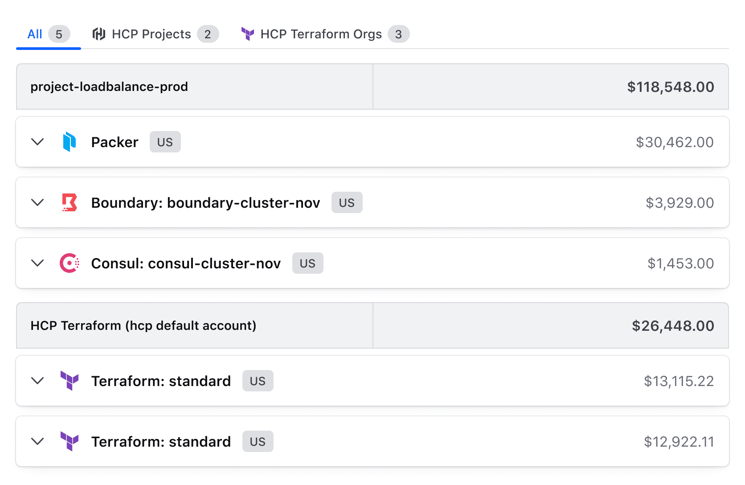Screen dimensions: 745x485
Task: Expand Terraform: standard row costing $13,115.22
Action: (38, 381)
